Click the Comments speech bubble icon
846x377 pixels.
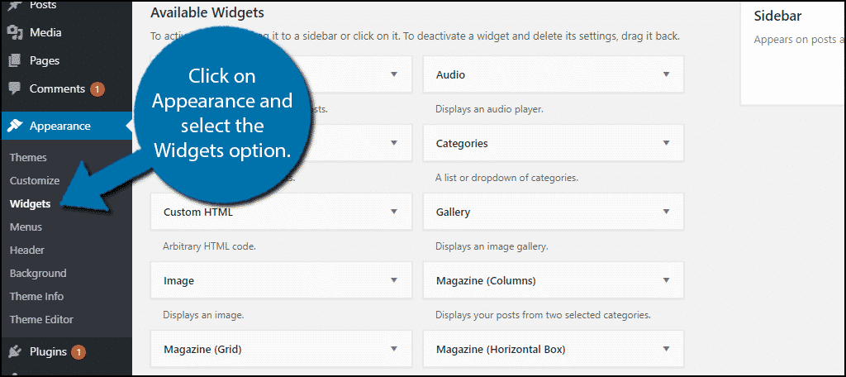click(x=15, y=89)
